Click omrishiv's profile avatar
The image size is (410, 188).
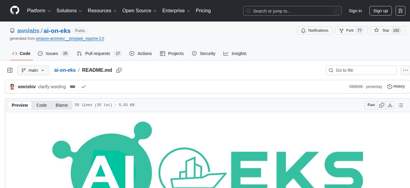[12, 86]
